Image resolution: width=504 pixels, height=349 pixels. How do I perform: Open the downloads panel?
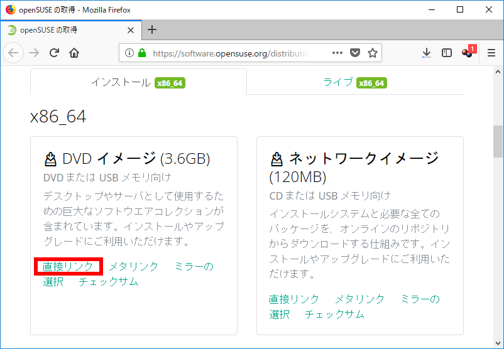(x=427, y=53)
